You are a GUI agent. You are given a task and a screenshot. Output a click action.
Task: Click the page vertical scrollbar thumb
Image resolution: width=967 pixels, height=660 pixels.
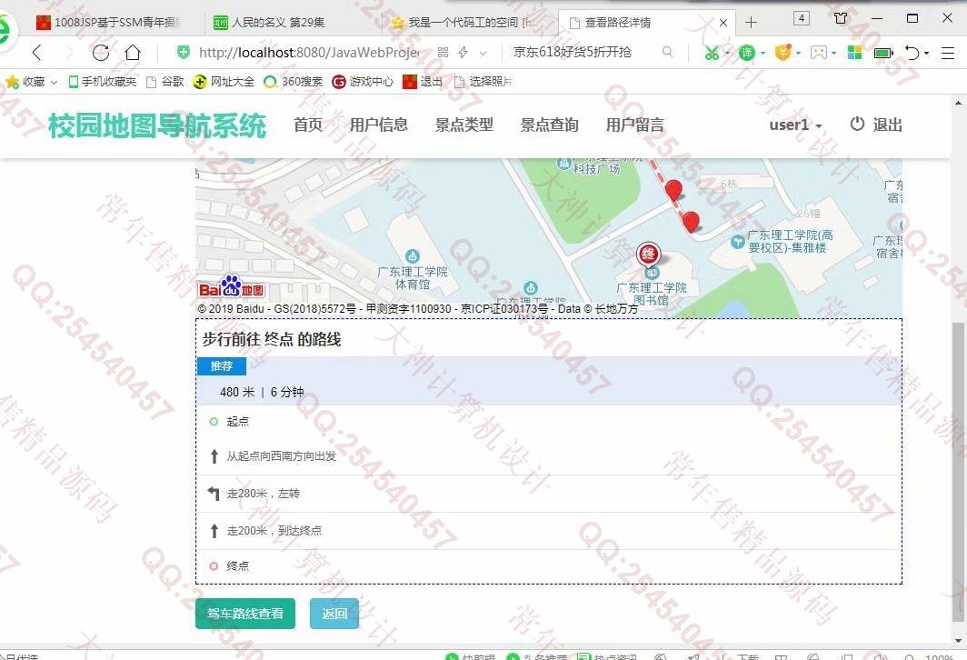click(x=958, y=472)
